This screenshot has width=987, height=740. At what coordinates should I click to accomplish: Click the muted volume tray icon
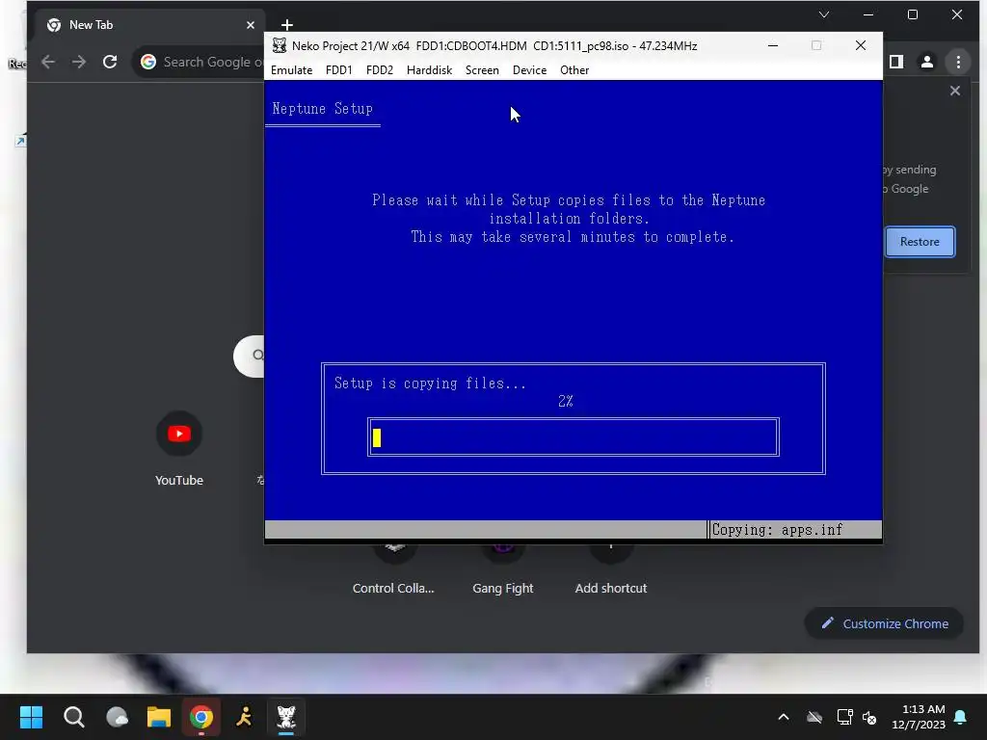tap(870, 717)
